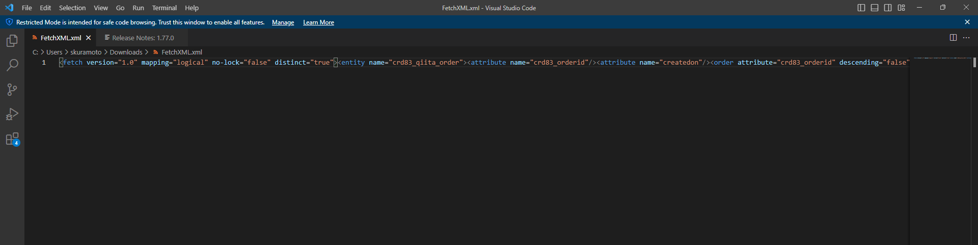This screenshot has height=245, width=978.
Task: Click the 'descending' attribute in code
Action: (x=859, y=62)
